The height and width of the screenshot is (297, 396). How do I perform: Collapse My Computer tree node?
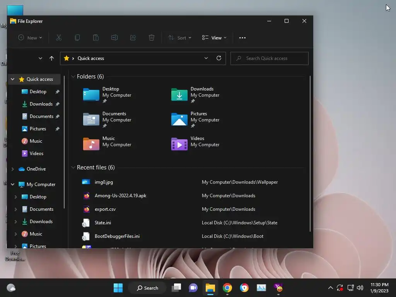click(x=13, y=184)
